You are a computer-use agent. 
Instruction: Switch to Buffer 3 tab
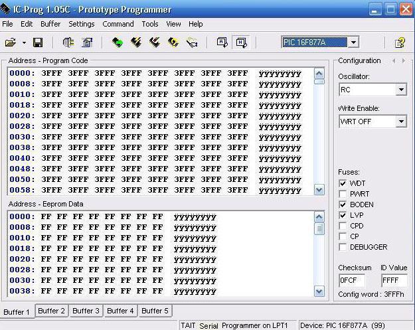coord(86,311)
